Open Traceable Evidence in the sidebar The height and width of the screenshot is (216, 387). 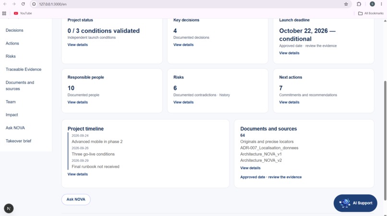click(x=24, y=69)
